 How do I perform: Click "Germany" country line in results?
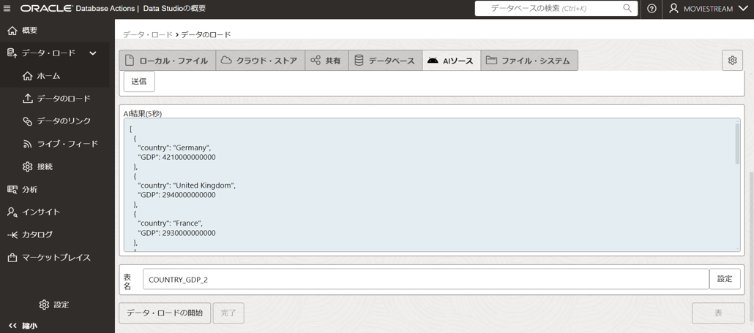(x=174, y=148)
